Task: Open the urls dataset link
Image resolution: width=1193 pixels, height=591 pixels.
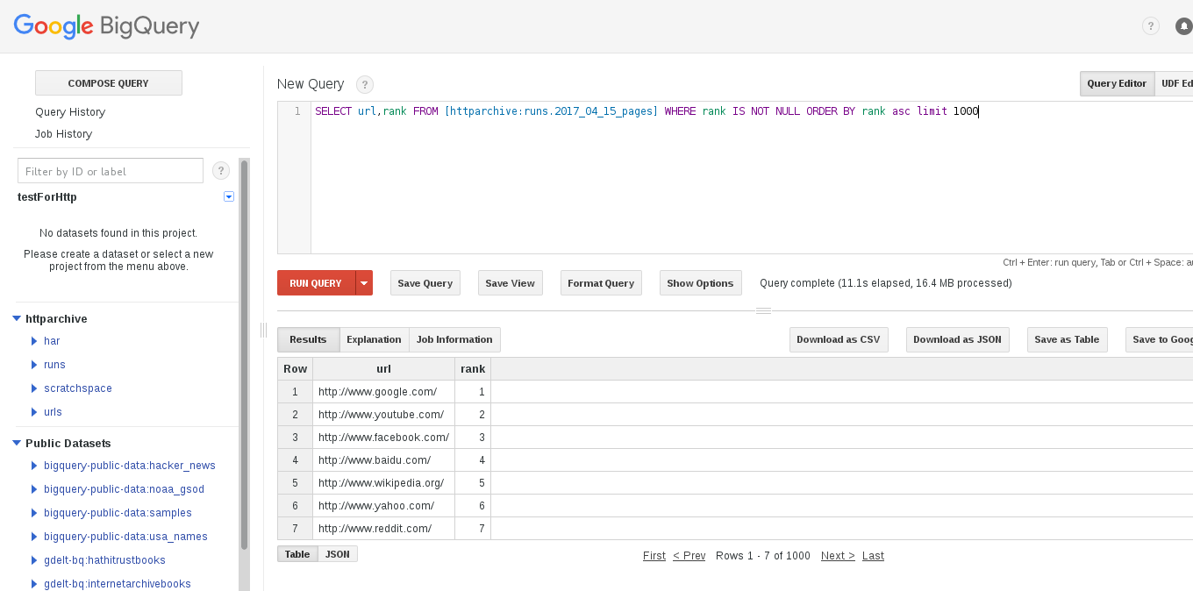Action: (x=53, y=412)
